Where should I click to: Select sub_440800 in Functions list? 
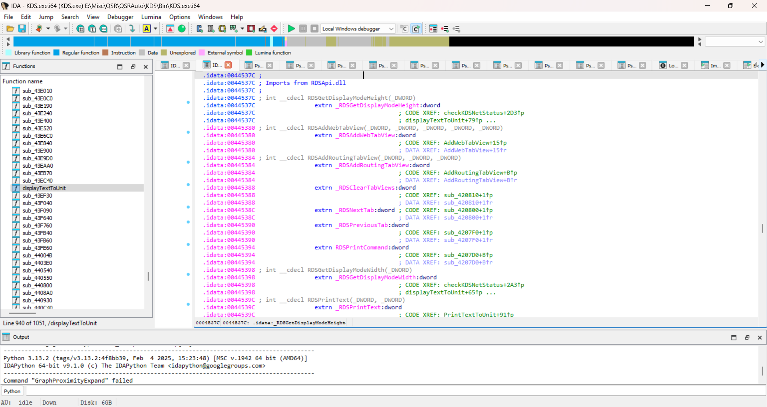78,285
